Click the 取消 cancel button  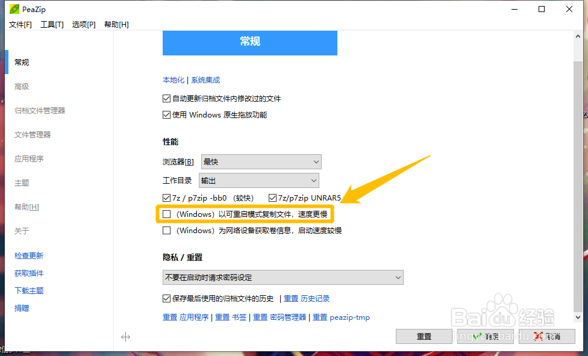(x=547, y=337)
